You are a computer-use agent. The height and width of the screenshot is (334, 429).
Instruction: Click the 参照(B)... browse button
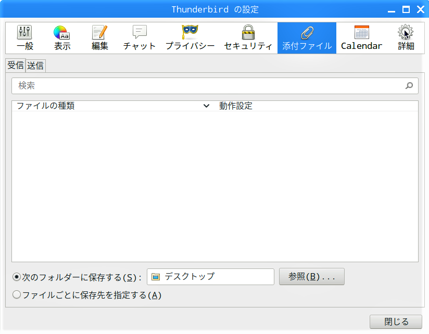(312, 277)
